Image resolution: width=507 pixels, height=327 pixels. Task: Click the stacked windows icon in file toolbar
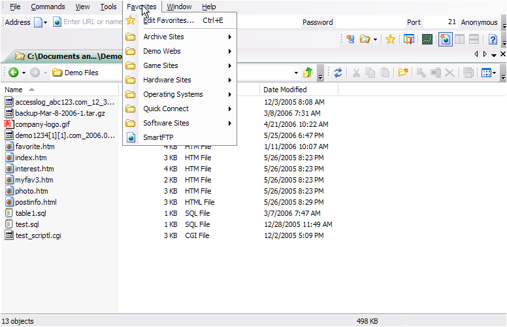[468, 72]
